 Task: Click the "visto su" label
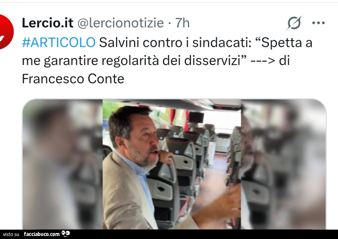pos(11,234)
